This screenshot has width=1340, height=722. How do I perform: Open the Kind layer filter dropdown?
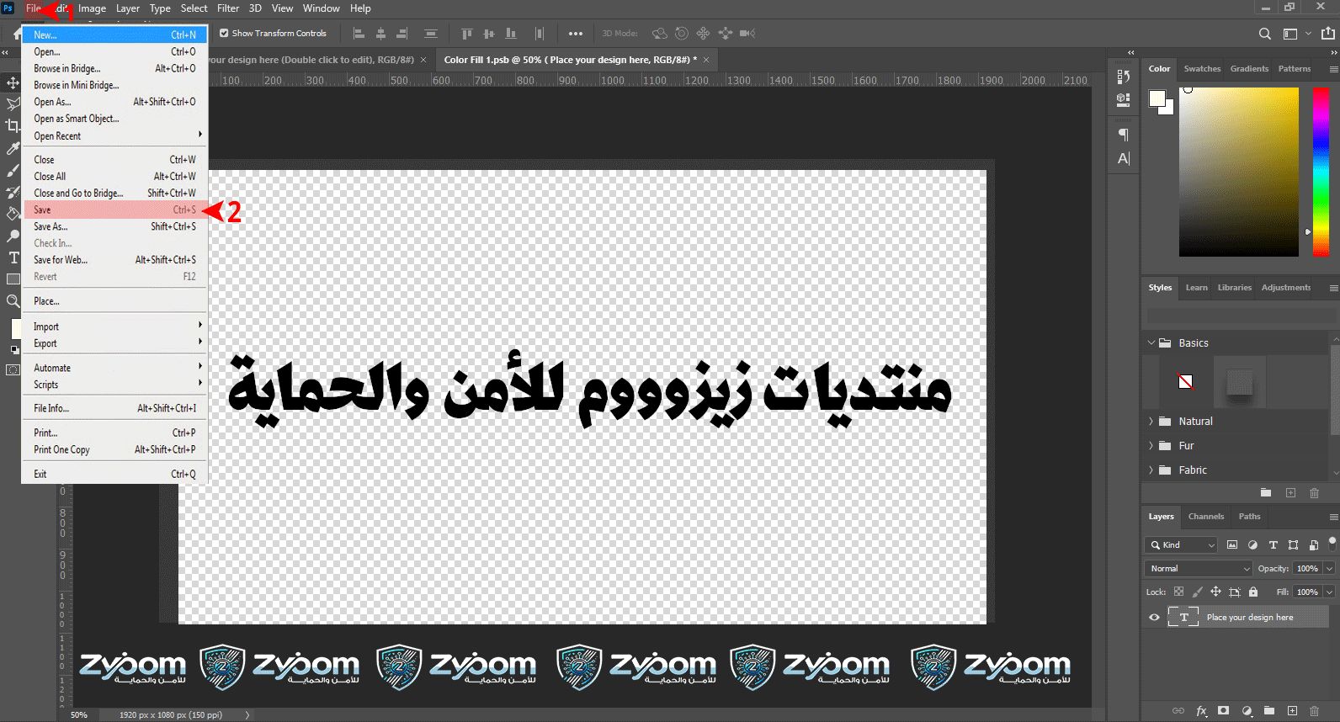pos(1181,545)
